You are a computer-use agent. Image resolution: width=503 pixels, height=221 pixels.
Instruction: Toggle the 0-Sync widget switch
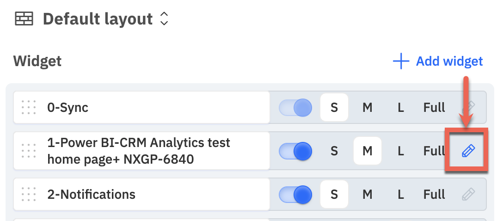295,107
